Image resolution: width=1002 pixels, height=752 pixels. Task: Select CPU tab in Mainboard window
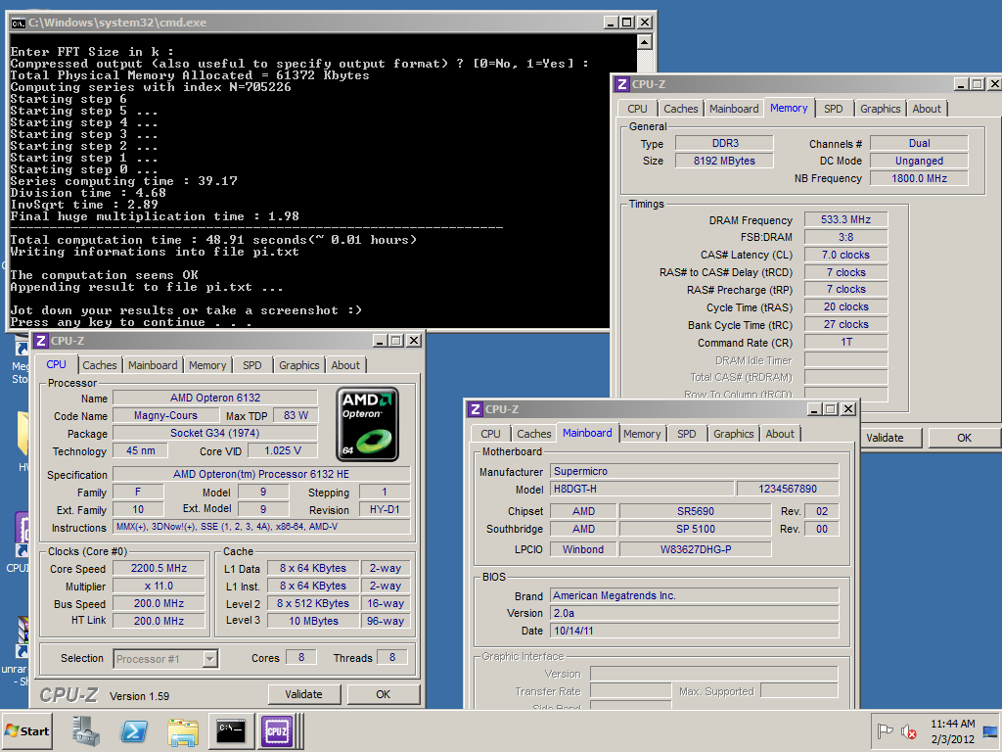pyautogui.click(x=491, y=434)
